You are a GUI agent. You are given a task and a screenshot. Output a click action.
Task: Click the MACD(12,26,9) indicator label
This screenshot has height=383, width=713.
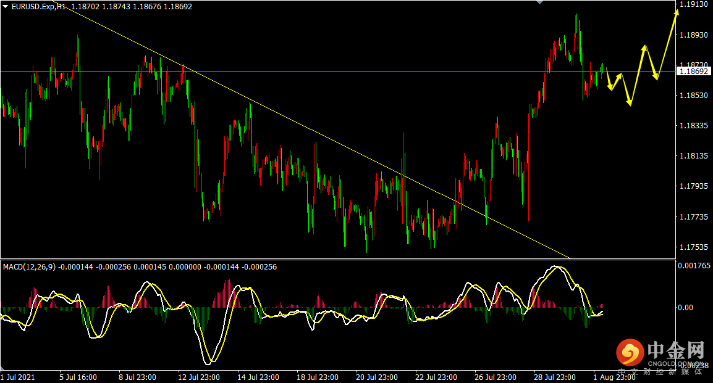tap(30, 267)
